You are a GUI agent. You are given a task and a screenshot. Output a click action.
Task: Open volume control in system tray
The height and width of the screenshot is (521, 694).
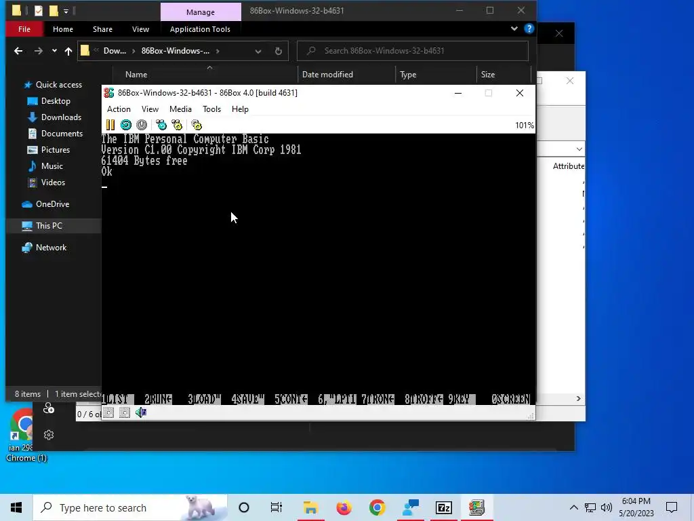coord(607,507)
